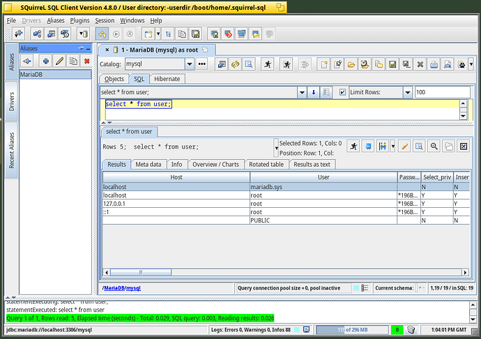Click the blue pin icon in the results toolbar

[x=368, y=146]
